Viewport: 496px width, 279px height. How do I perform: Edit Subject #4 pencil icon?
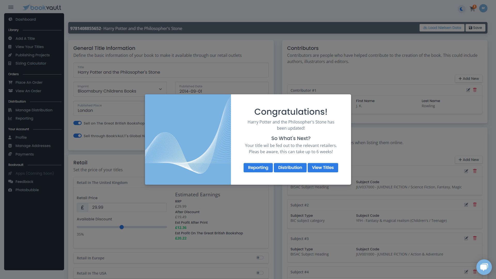click(x=466, y=272)
